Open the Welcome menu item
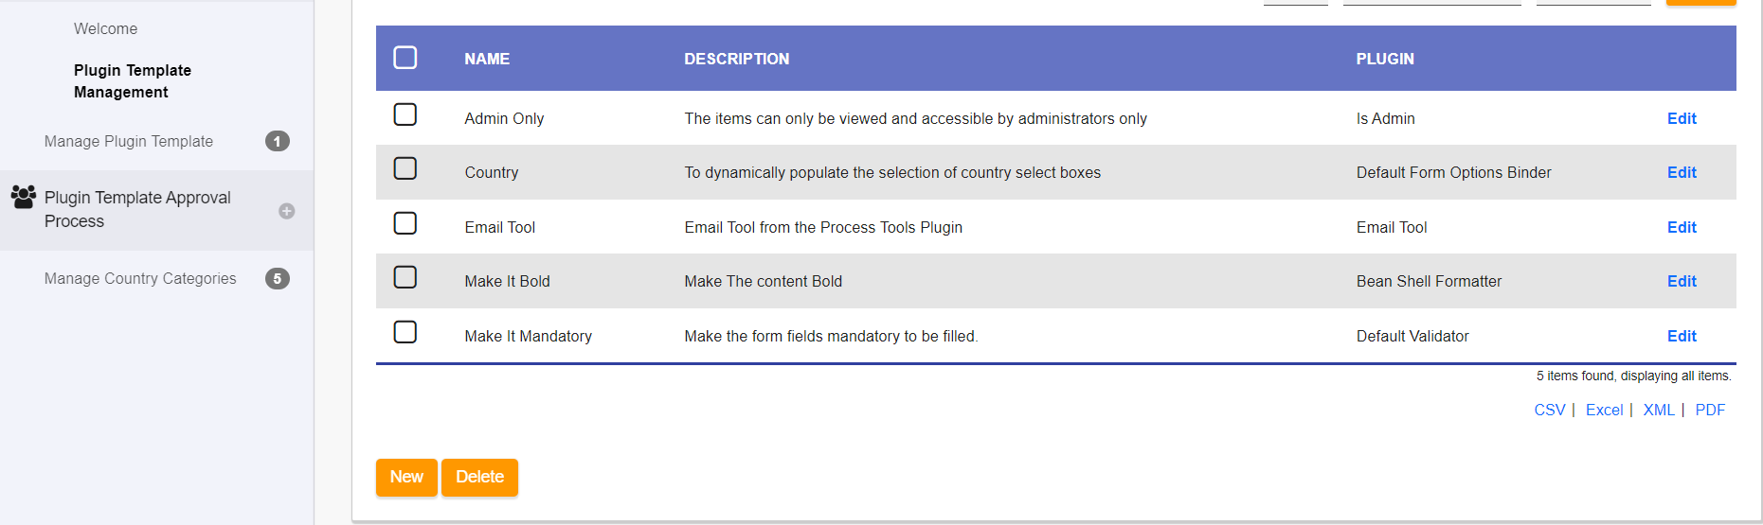1763x525 pixels. 105,29
